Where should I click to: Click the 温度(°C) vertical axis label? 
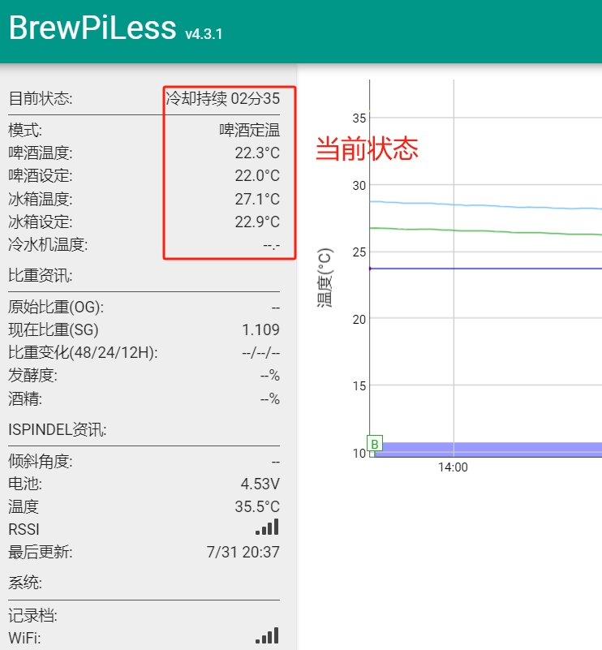(324, 278)
